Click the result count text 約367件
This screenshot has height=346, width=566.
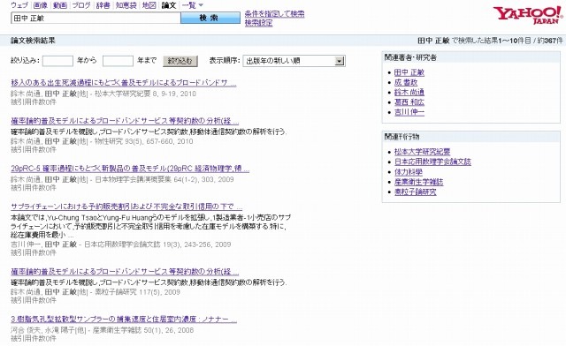click(550, 41)
